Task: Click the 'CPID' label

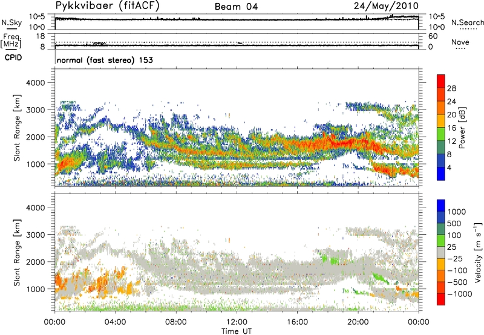Action: coord(13,57)
